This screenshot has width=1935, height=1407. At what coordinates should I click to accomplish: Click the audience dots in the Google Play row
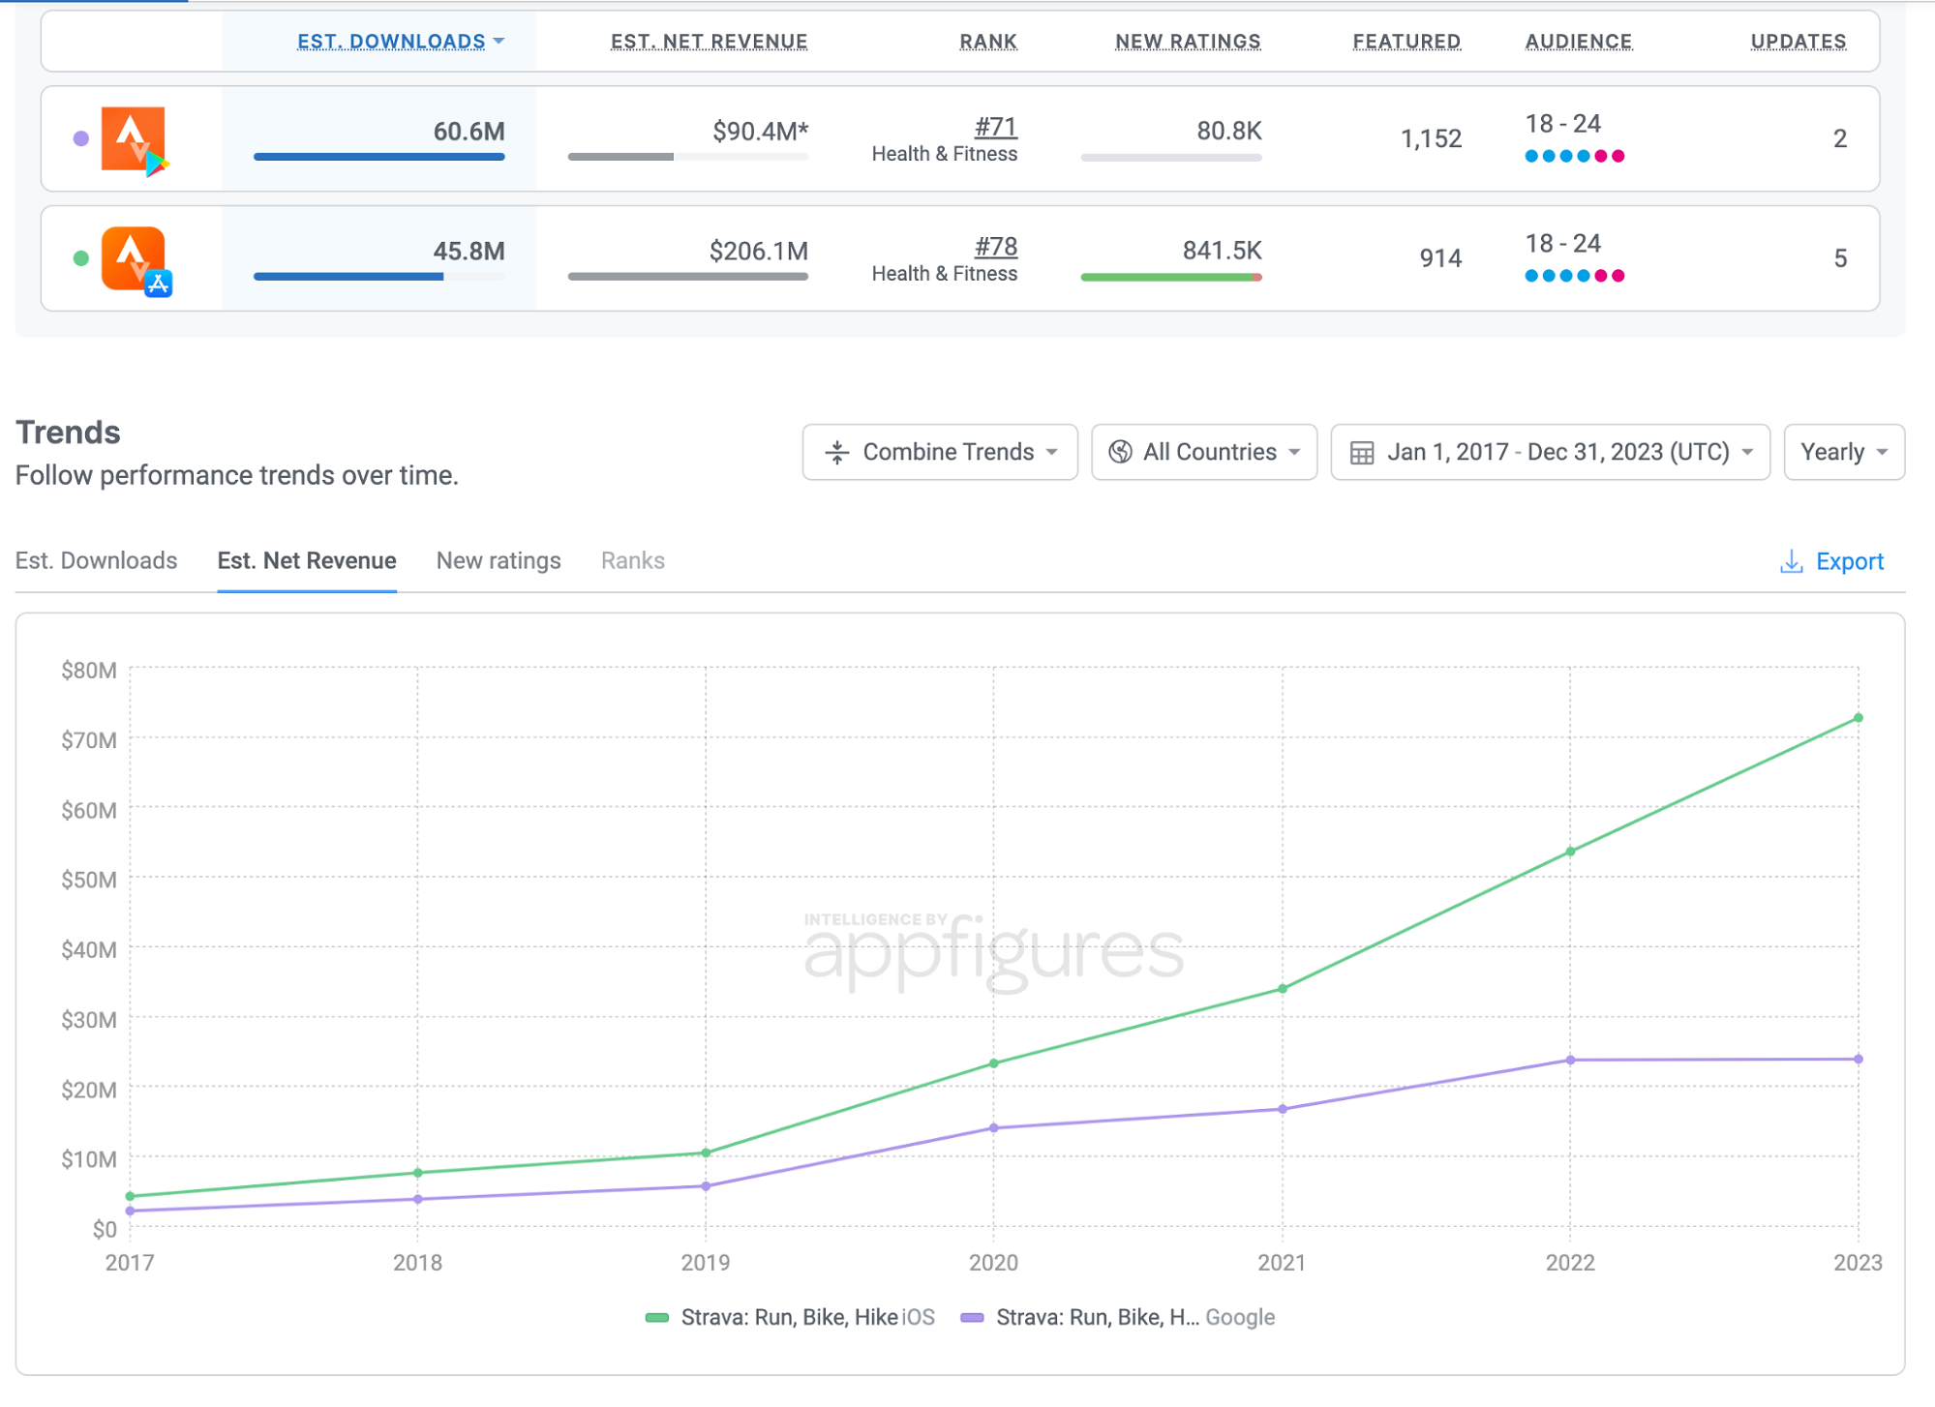pyautogui.click(x=1575, y=156)
